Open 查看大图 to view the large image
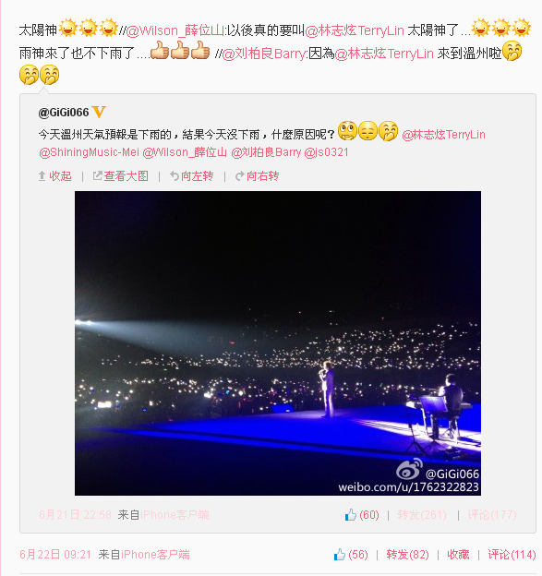This screenshot has height=576, width=542. click(121, 176)
